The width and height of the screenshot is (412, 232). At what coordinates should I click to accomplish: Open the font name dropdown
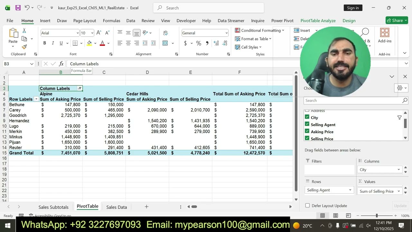point(77,33)
